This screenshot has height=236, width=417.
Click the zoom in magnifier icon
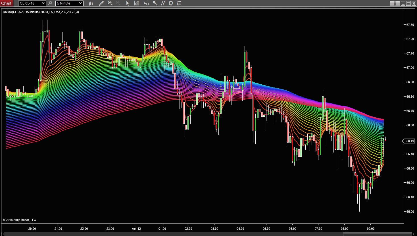tap(110, 3)
